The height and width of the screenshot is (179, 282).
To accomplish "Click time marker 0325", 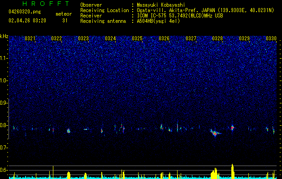I will 137,38.
